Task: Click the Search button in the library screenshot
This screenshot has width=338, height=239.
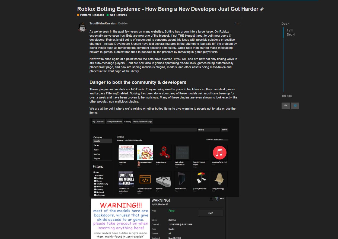Action: click(224, 130)
